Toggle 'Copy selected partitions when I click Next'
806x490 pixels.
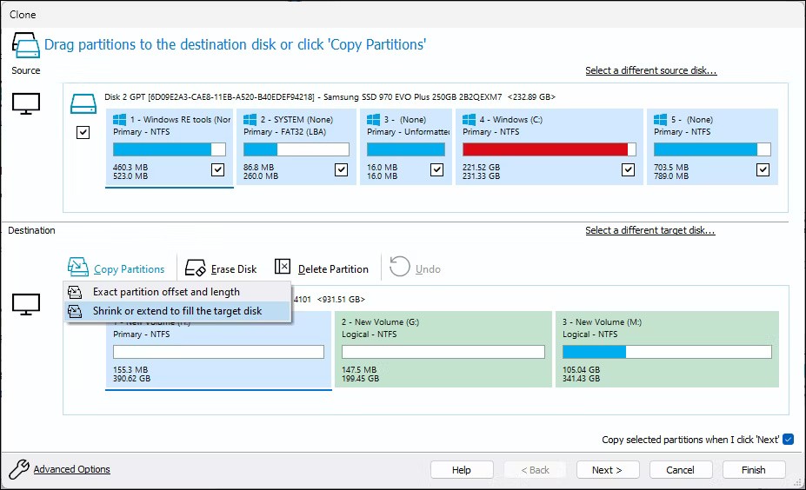click(x=788, y=440)
